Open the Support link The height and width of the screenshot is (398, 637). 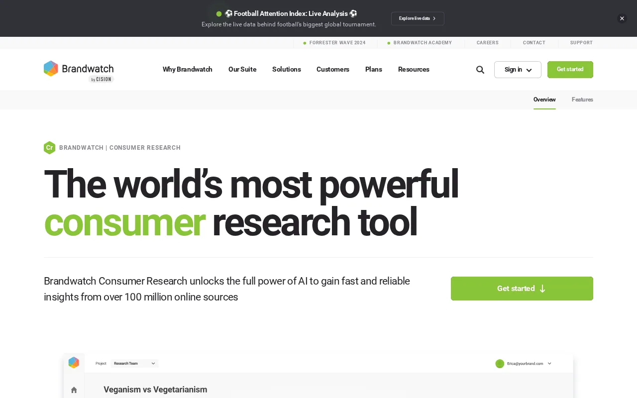(581, 43)
